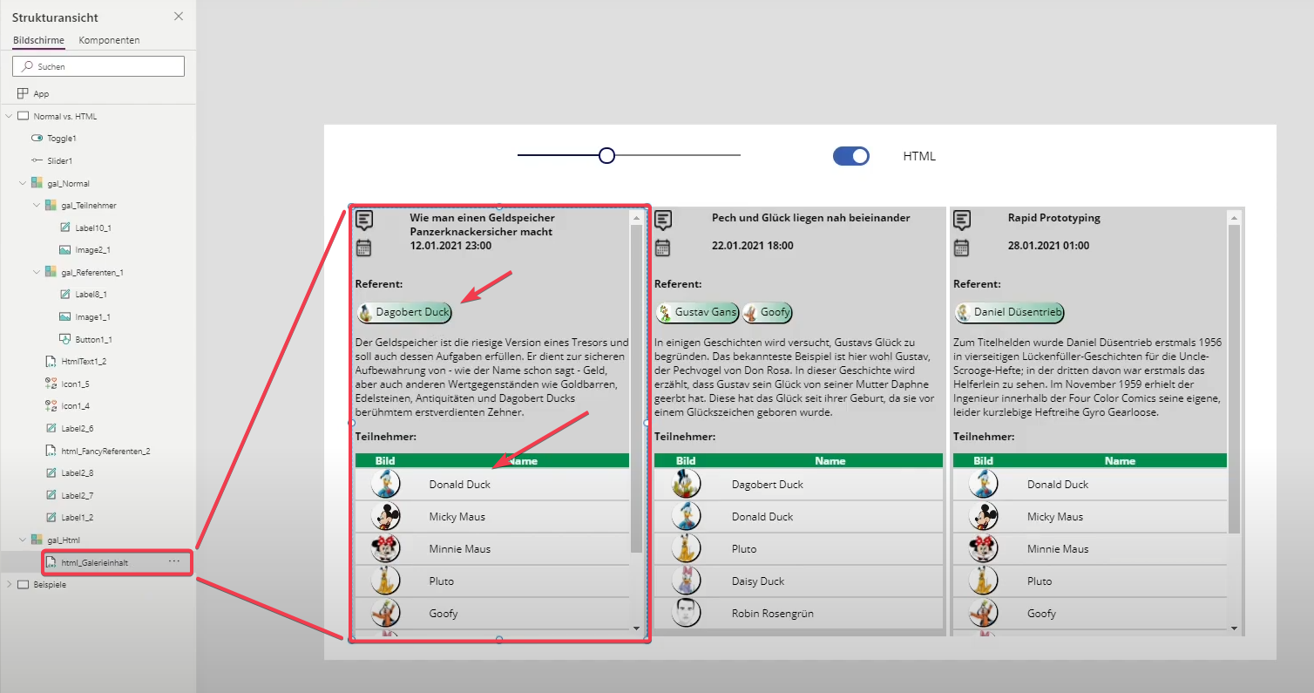Click scroll-down arrow of the Geldspeicher card
1314x693 pixels.
(x=636, y=628)
